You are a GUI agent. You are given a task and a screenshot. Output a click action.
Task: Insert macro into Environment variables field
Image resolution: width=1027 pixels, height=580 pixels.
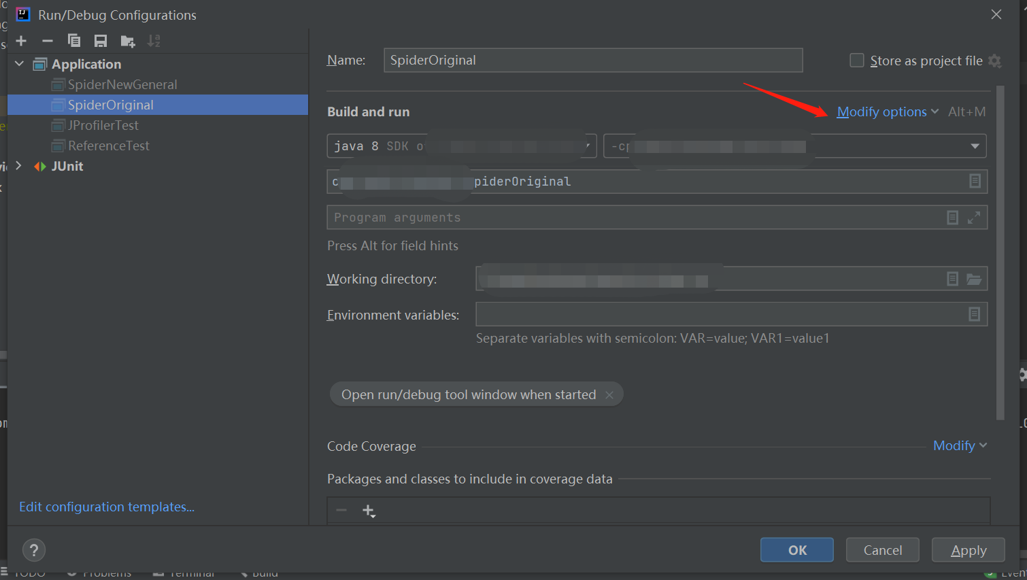pos(974,313)
